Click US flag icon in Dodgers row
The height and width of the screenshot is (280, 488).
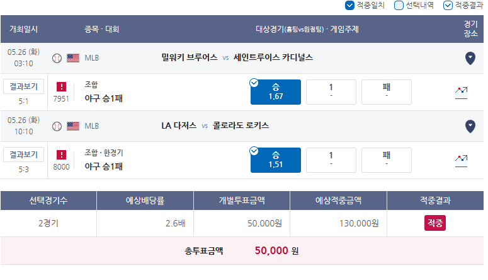pos(73,126)
